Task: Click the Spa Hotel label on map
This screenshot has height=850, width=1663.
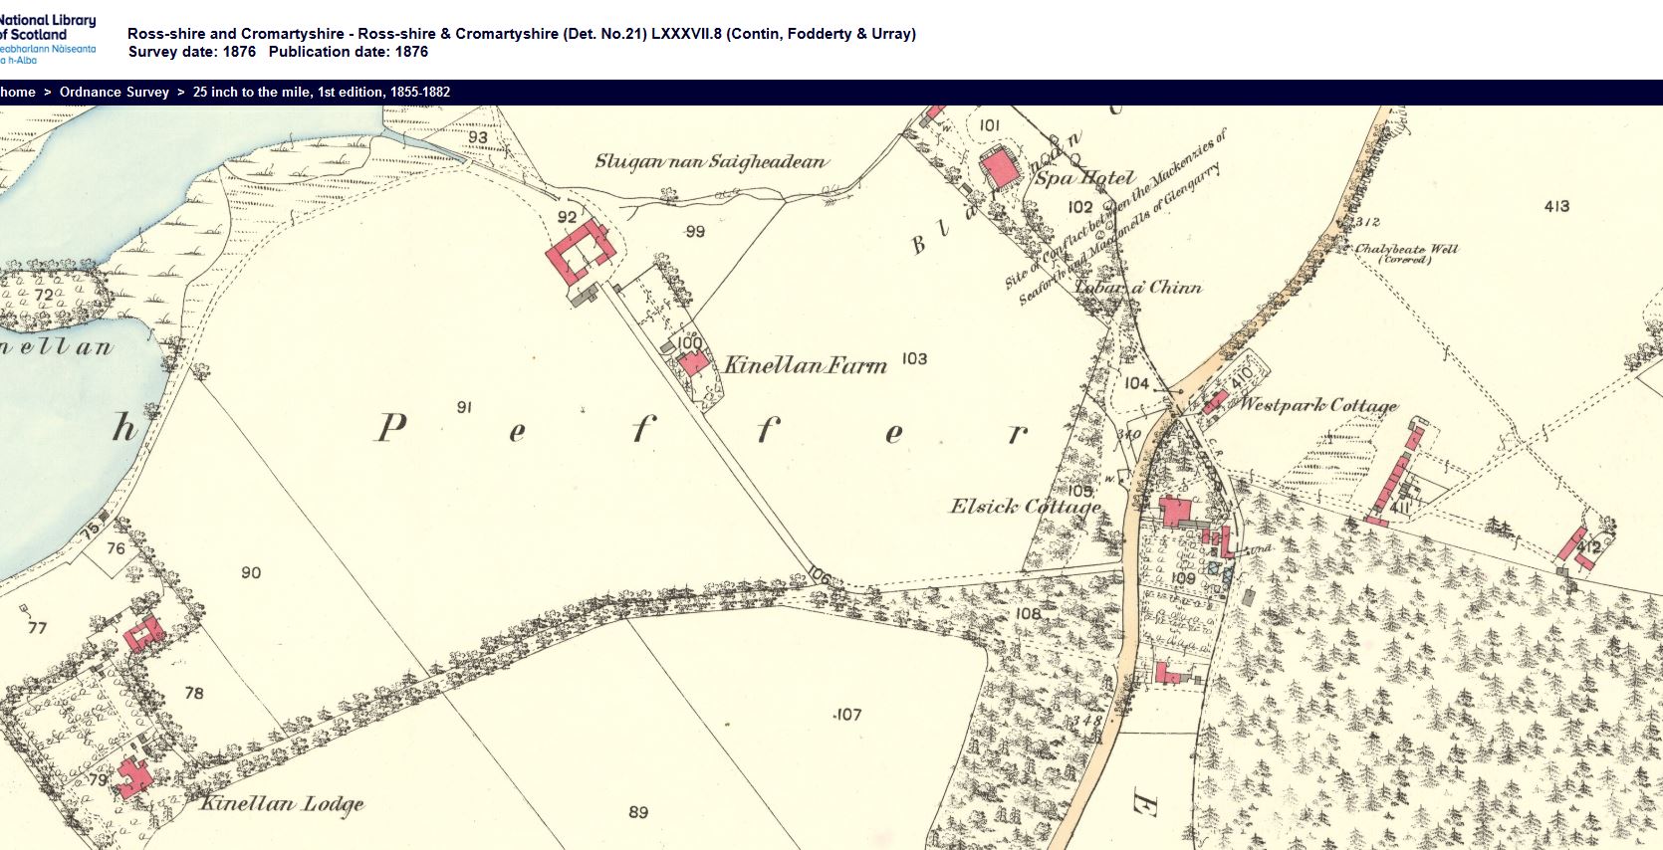Action: (1083, 178)
